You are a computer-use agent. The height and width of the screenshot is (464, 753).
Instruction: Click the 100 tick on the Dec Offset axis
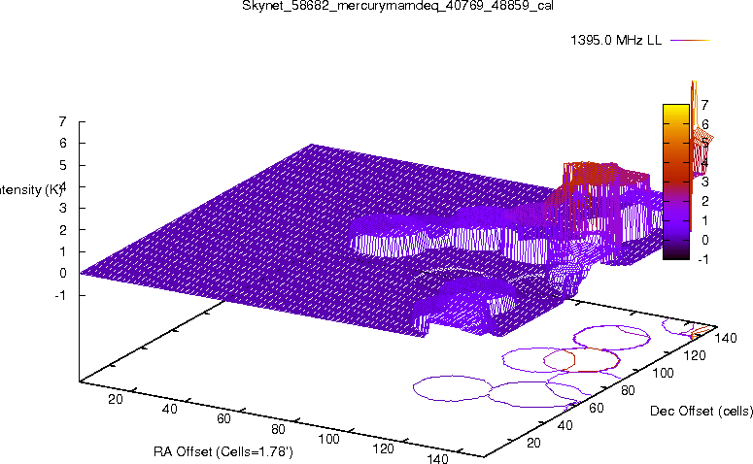pyautogui.click(x=663, y=373)
